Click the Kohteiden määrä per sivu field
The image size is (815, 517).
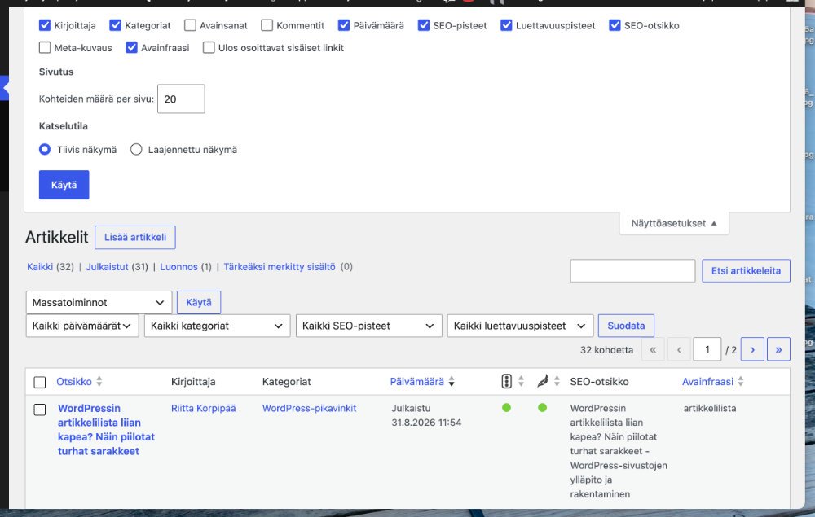click(181, 99)
